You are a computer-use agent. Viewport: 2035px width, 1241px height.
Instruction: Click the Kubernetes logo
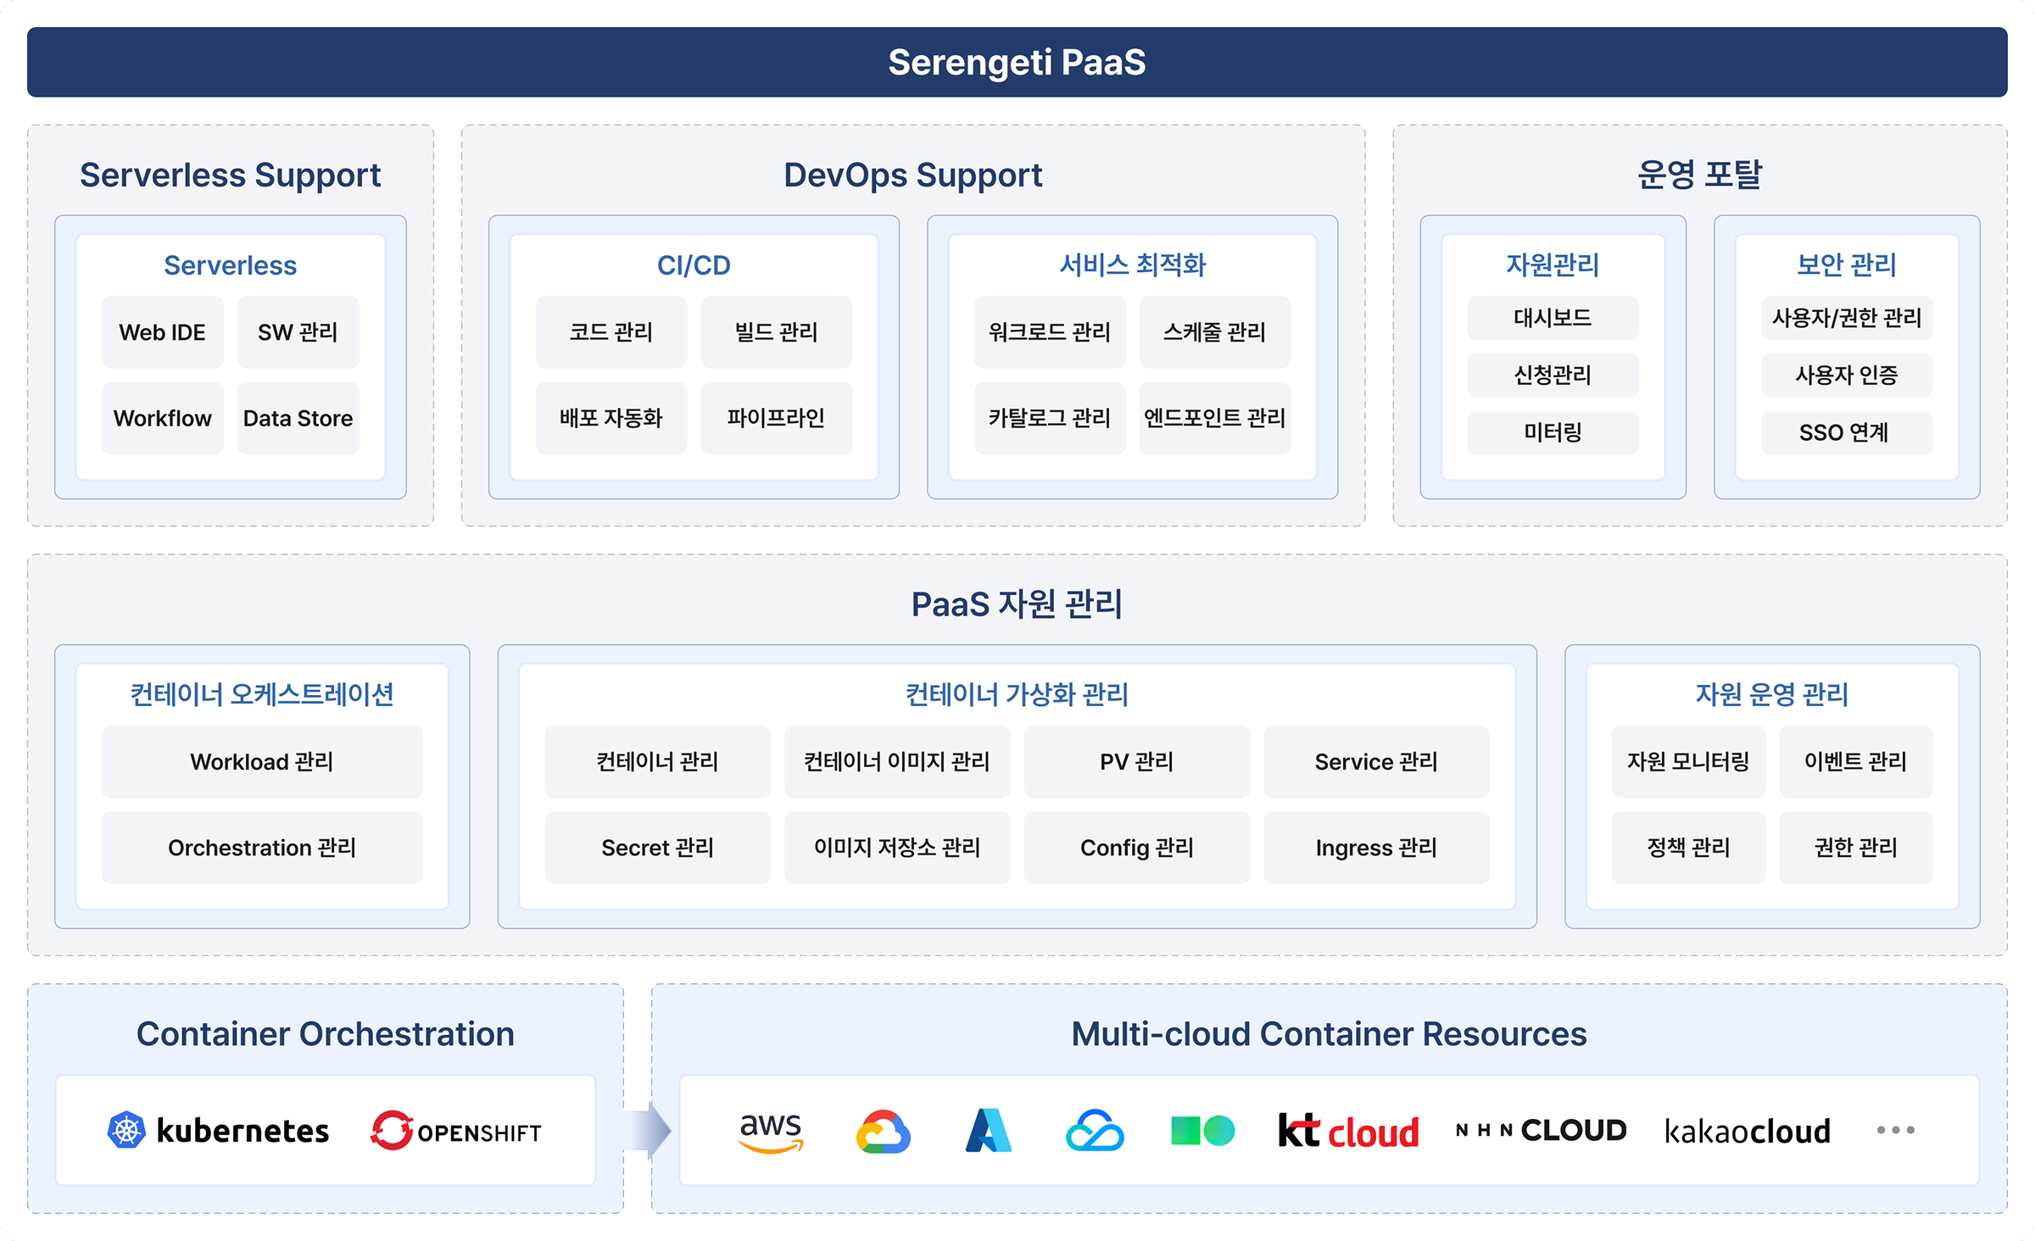tap(219, 1131)
